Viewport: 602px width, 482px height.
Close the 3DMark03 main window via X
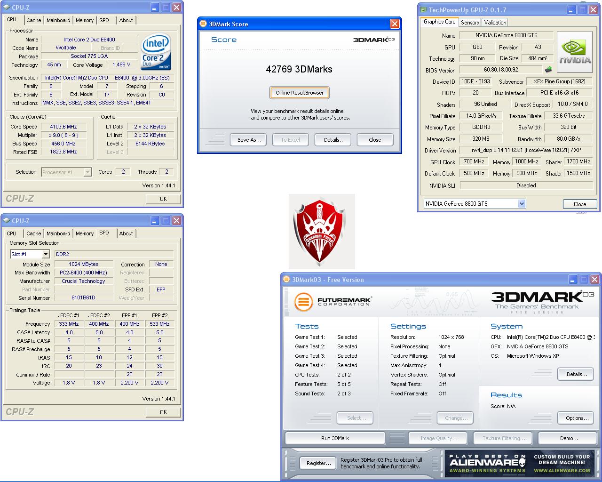pyautogui.click(x=594, y=279)
